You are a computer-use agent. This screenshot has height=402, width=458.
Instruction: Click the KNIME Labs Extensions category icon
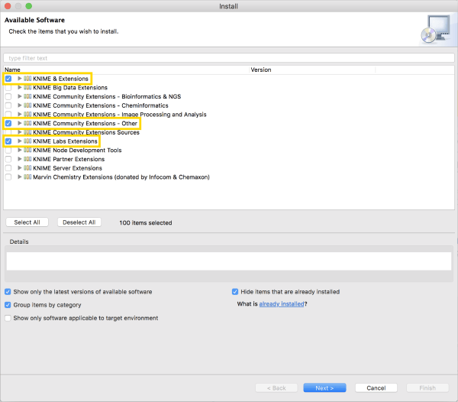[x=27, y=141]
